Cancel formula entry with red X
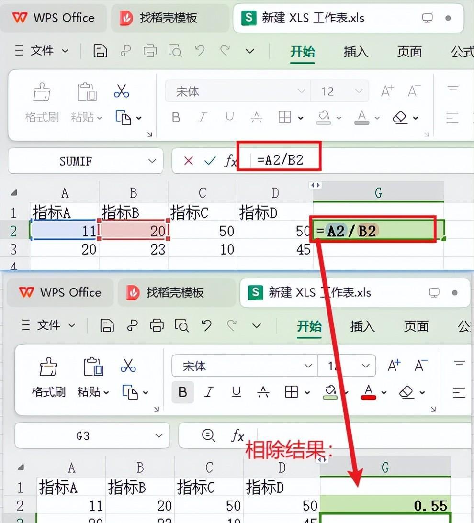474x523 pixels. [x=188, y=161]
